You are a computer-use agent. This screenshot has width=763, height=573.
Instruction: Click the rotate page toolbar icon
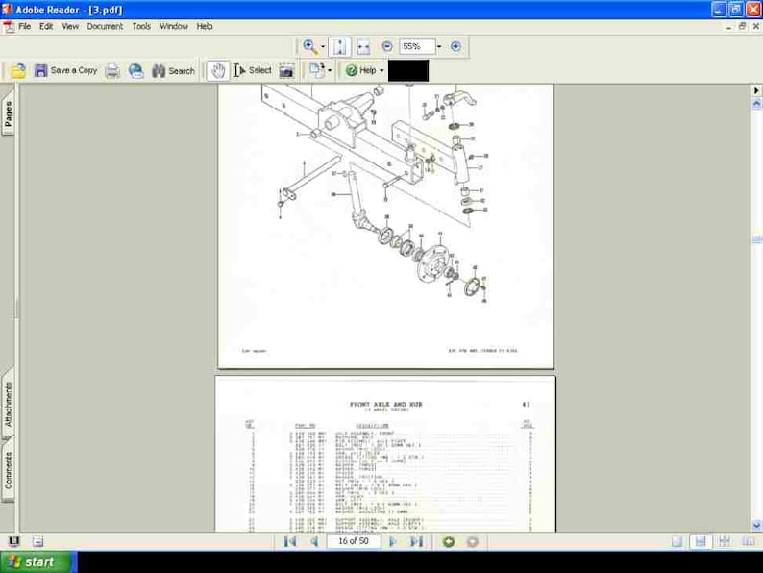317,71
